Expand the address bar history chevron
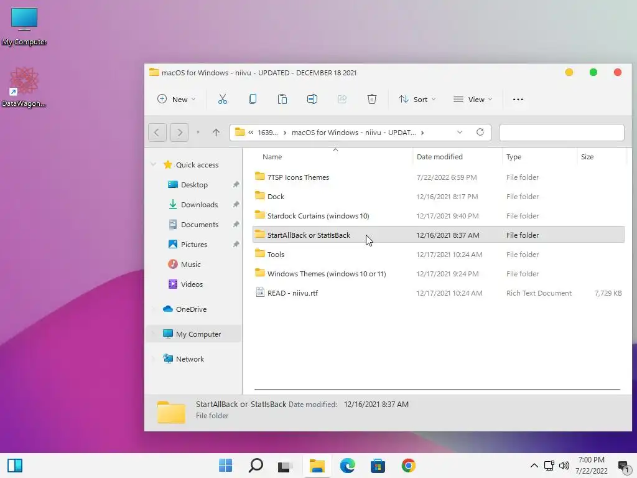 [x=460, y=133]
